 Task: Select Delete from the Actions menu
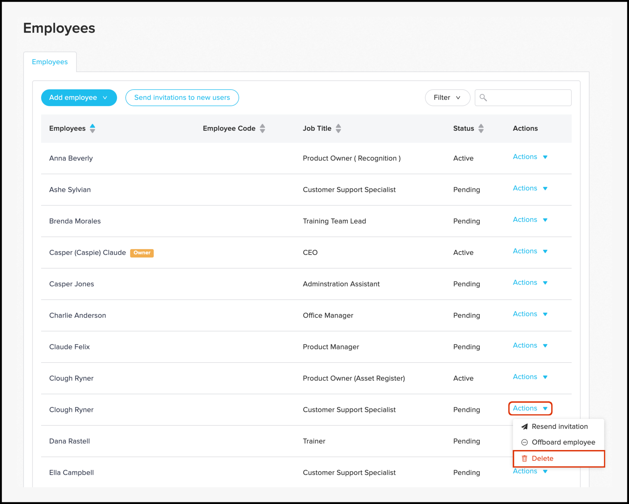542,458
